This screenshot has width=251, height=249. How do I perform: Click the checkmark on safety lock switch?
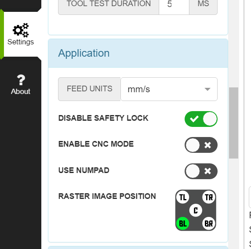coord(194,119)
